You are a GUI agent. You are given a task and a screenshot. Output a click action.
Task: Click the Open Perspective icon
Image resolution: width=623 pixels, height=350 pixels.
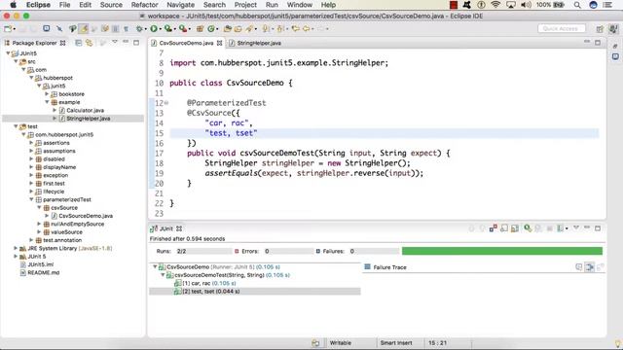click(x=600, y=28)
